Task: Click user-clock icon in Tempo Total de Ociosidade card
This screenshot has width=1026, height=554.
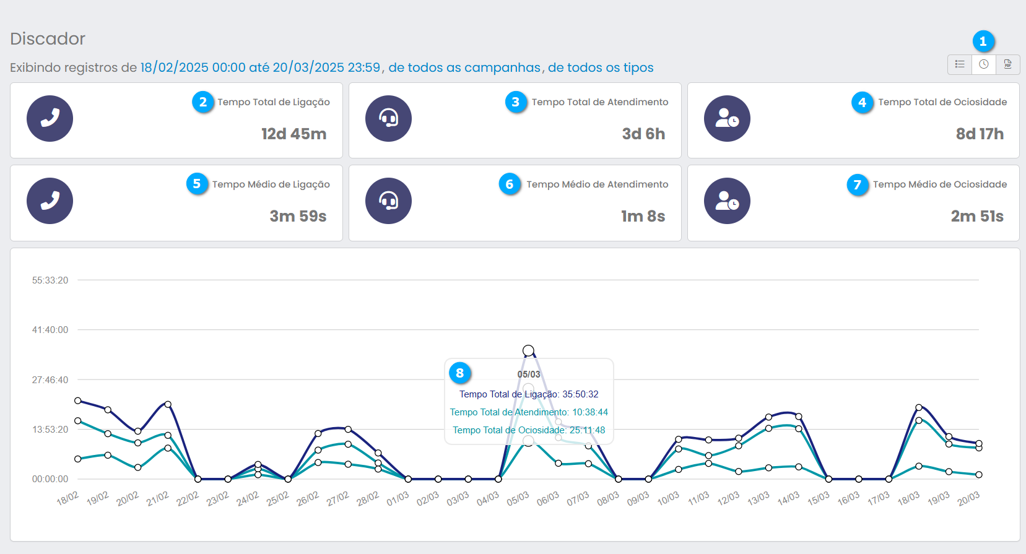Action: pos(727,118)
